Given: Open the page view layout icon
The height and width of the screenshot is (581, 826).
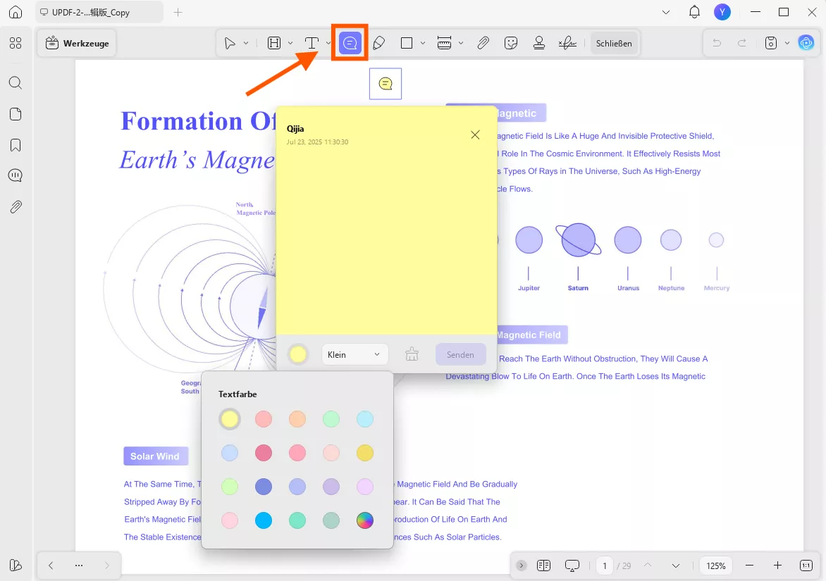Looking at the screenshot, I should click(543, 566).
